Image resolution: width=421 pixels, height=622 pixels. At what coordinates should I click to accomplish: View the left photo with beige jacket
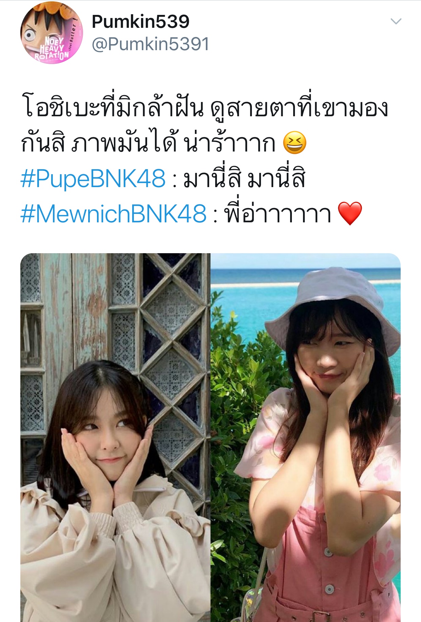pos(115,437)
